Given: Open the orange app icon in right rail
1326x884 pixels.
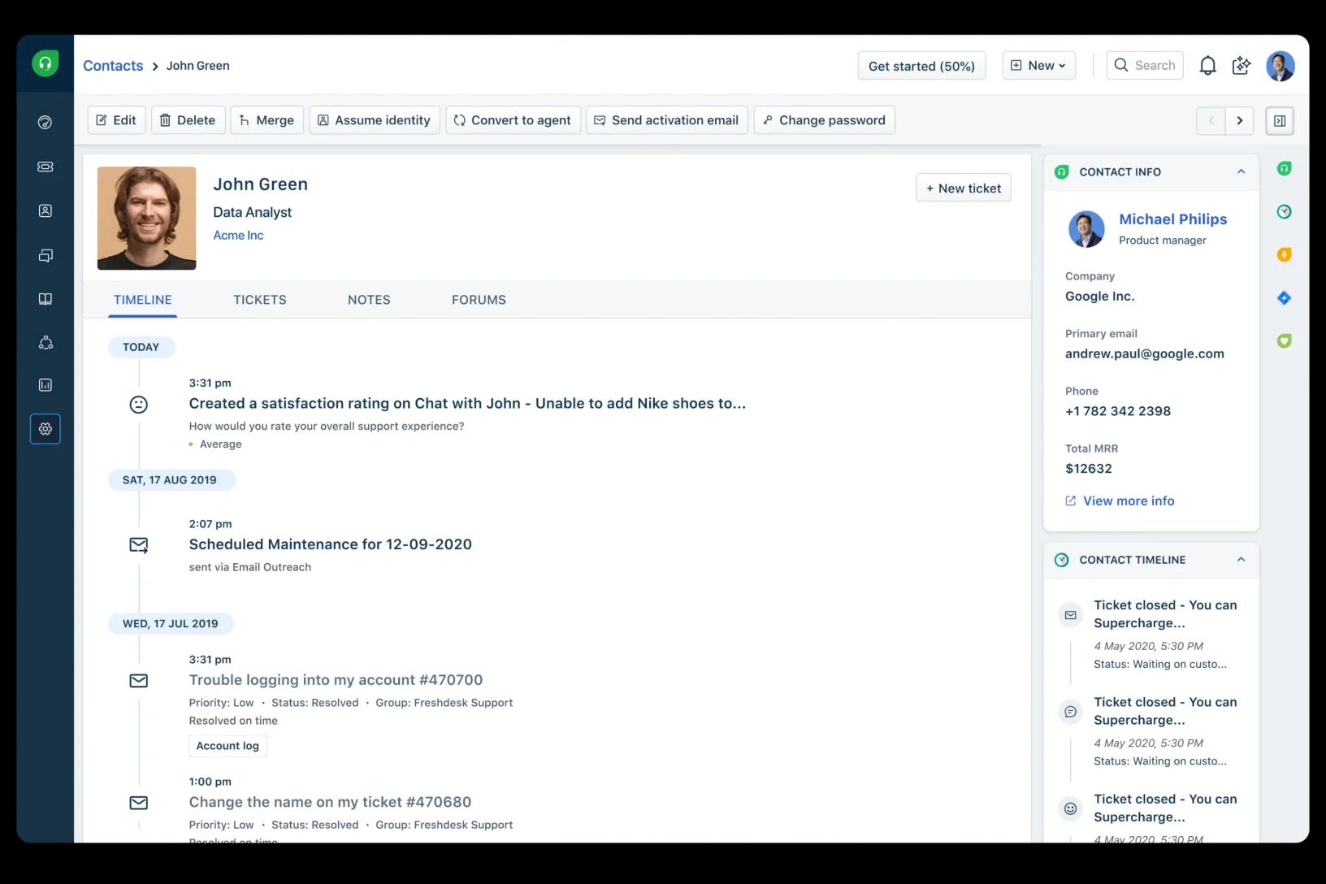Looking at the screenshot, I should (1284, 254).
